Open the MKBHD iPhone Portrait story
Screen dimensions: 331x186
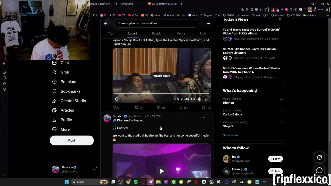click(251, 70)
